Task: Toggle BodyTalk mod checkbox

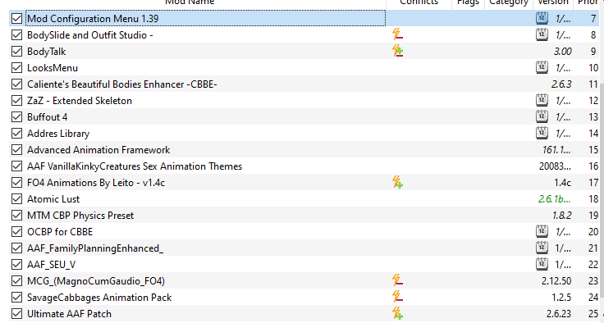Action: click(16, 51)
